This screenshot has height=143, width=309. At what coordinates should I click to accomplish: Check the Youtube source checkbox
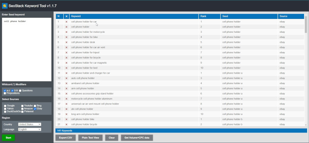pyautogui.click(x=22, y=106)
